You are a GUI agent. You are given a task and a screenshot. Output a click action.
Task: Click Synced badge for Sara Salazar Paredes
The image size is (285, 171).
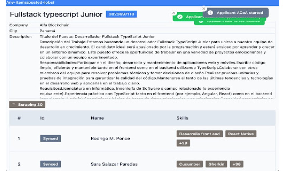50,164
